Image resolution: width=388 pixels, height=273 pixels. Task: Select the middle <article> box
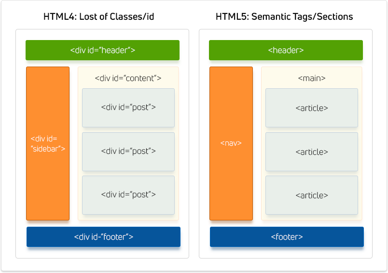312,151
